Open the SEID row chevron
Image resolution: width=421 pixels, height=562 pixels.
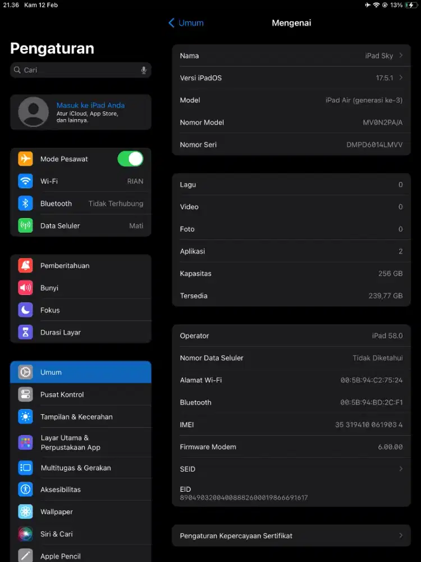(x=401, y=469)
